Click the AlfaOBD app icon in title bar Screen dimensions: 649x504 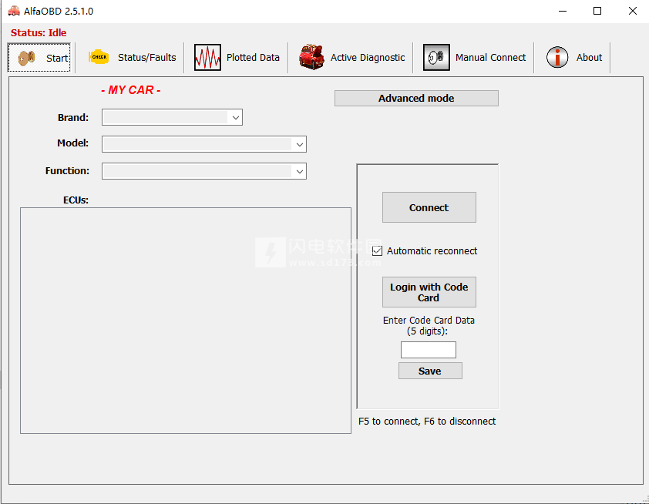tap(14, 11)
